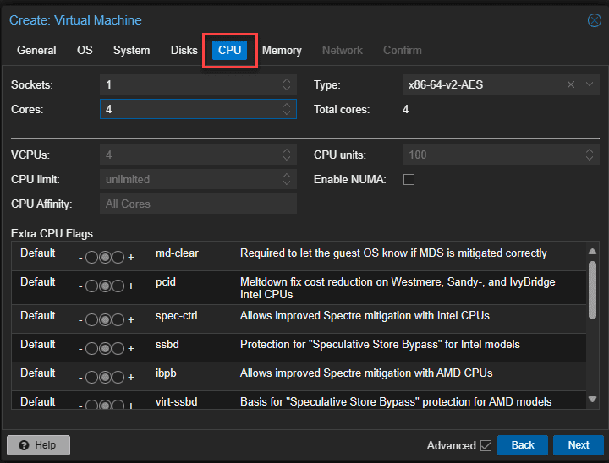The image size is (609, 463).
Task: Decrease Cores value with down spinner arrow
Action: point(287,113)
